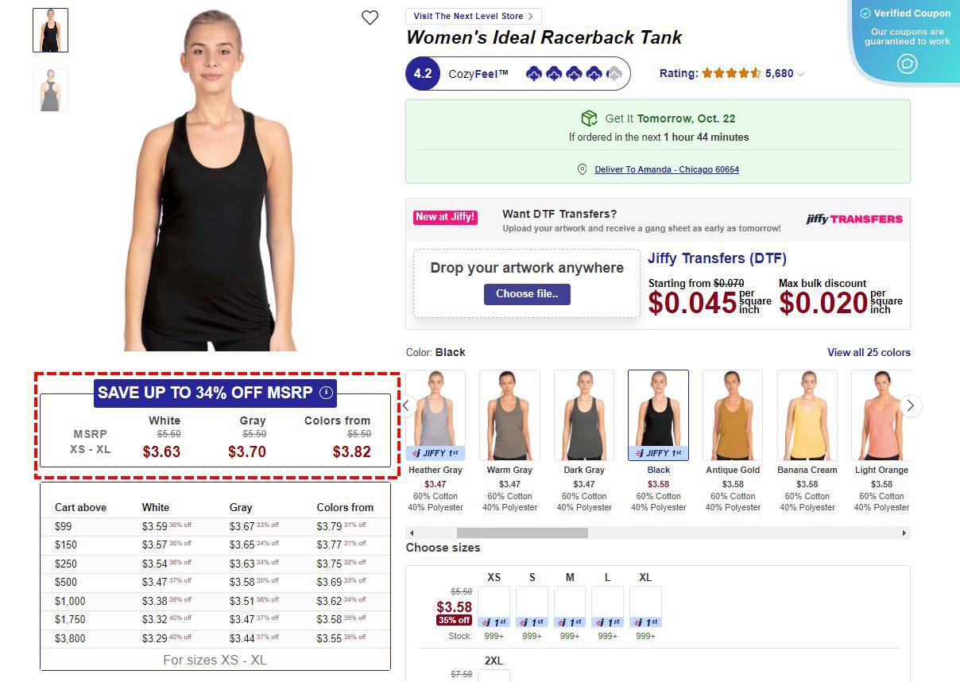Click the Choose file.. button
960x682 pixels.
pyautogui.click(x=527, y=294)
